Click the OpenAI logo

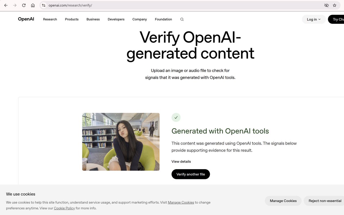click(x=26, y=19)
